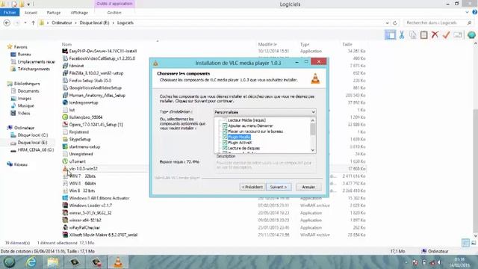This screenshot has height=269, width=478.
Task: Click the magnifier icon in search box
Action: click(469, 23)
